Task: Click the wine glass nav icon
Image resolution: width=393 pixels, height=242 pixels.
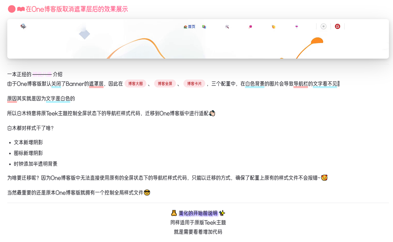Action: pos(297,26)
